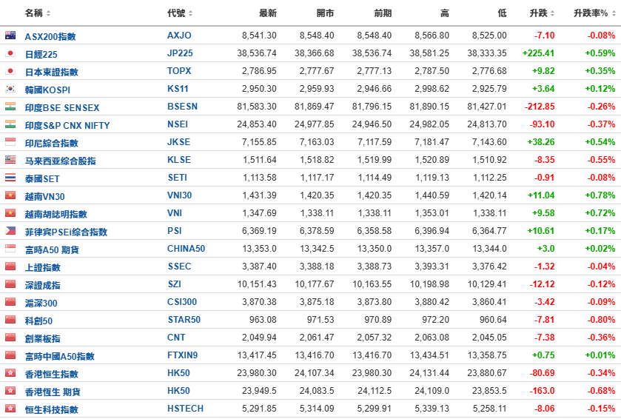621x419 pixels.
Task: Click the Australia flag icon beside ASX200指數
Action: [x=10, y=36]
